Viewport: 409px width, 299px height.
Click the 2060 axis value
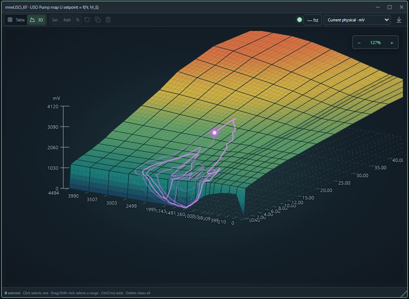coord(53,147)
